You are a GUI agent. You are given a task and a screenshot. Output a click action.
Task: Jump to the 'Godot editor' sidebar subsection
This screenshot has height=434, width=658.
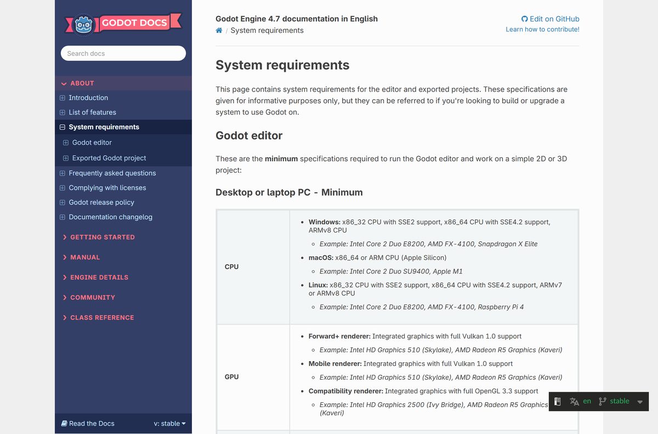pos(92,142)
